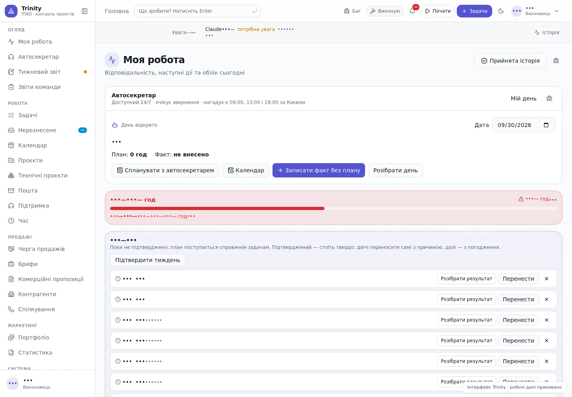Screen dimensions: 572x397
Task: Click the Почати button
Action: tap(438, 11)
